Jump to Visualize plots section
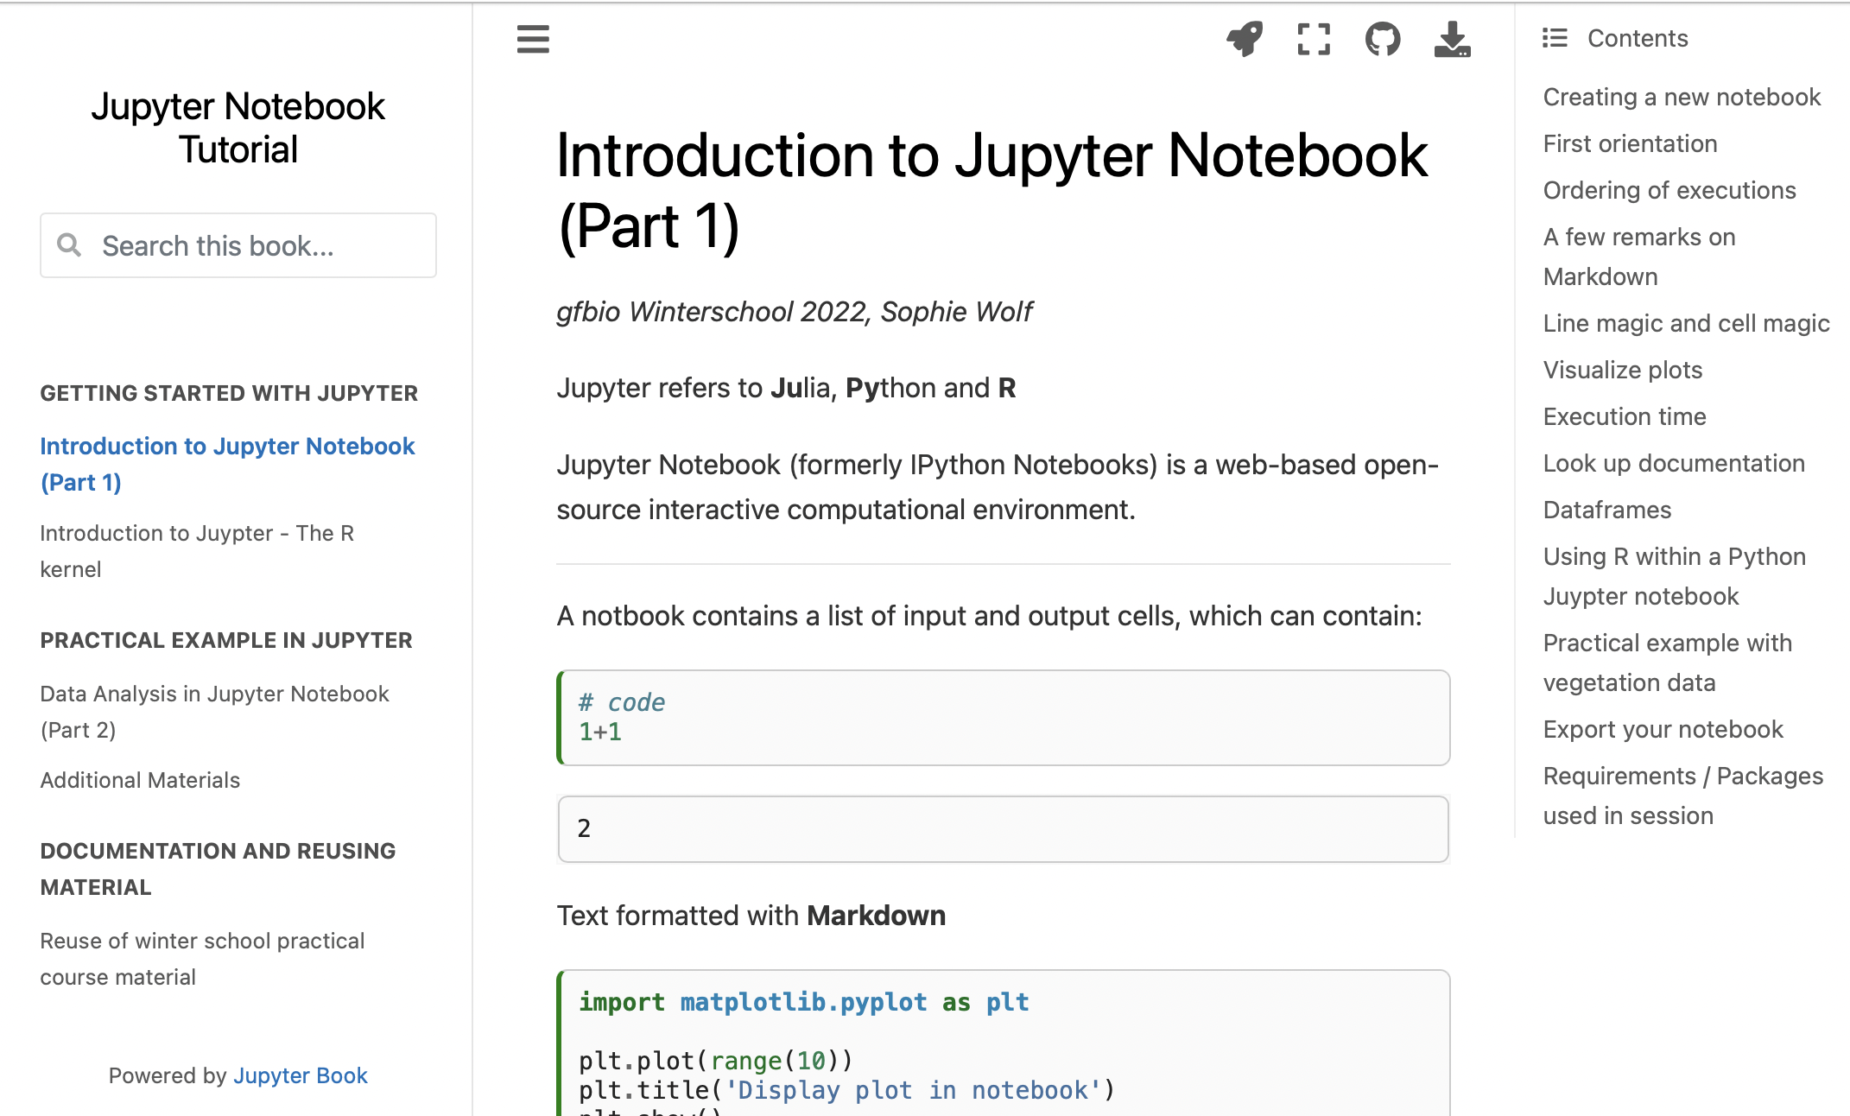The width and height of the screenshot is (1850, 1116). click(1623, 370)
